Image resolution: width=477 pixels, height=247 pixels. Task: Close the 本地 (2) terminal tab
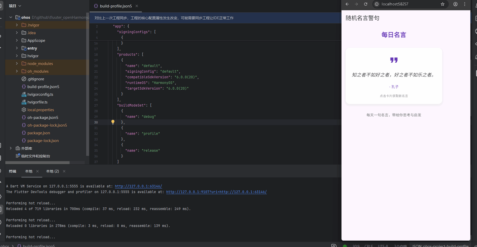click(64, 171)
